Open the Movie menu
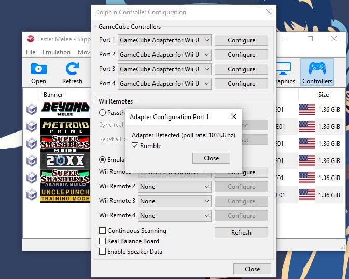Screen dimensions: 349x279 [x=84, y=52]
